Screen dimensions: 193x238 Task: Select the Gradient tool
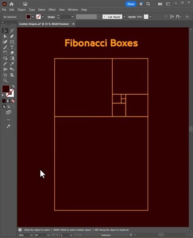click(12, 58)
